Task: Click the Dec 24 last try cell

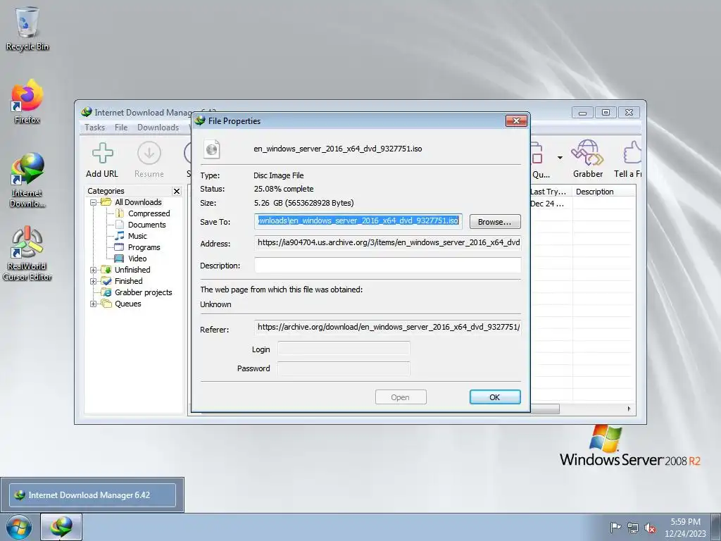Action: pos(551,204)
